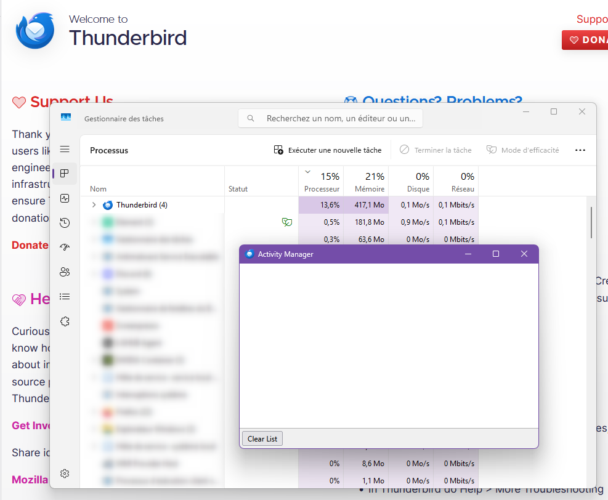Sort by Réseau 0% column header
608x500 pixels.
pyautogui.click(x=456, y=181)
